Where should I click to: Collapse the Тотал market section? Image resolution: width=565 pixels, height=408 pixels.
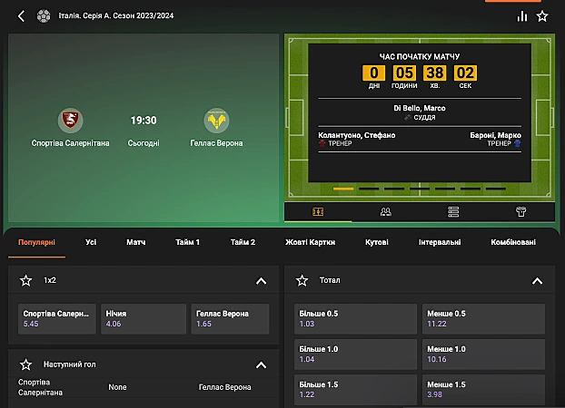click(538, 281)
